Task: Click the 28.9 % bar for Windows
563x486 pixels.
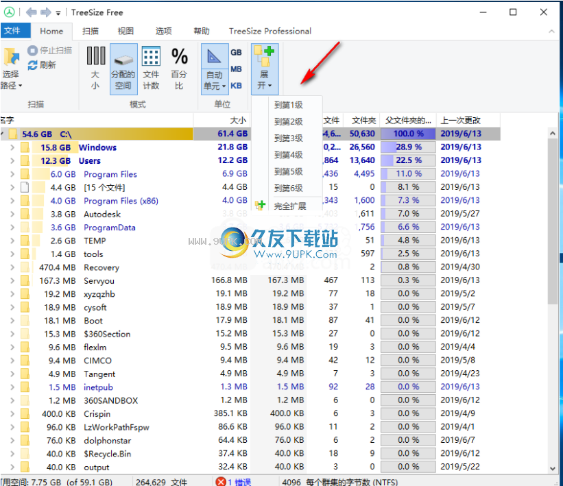Action: pos(408,147)
